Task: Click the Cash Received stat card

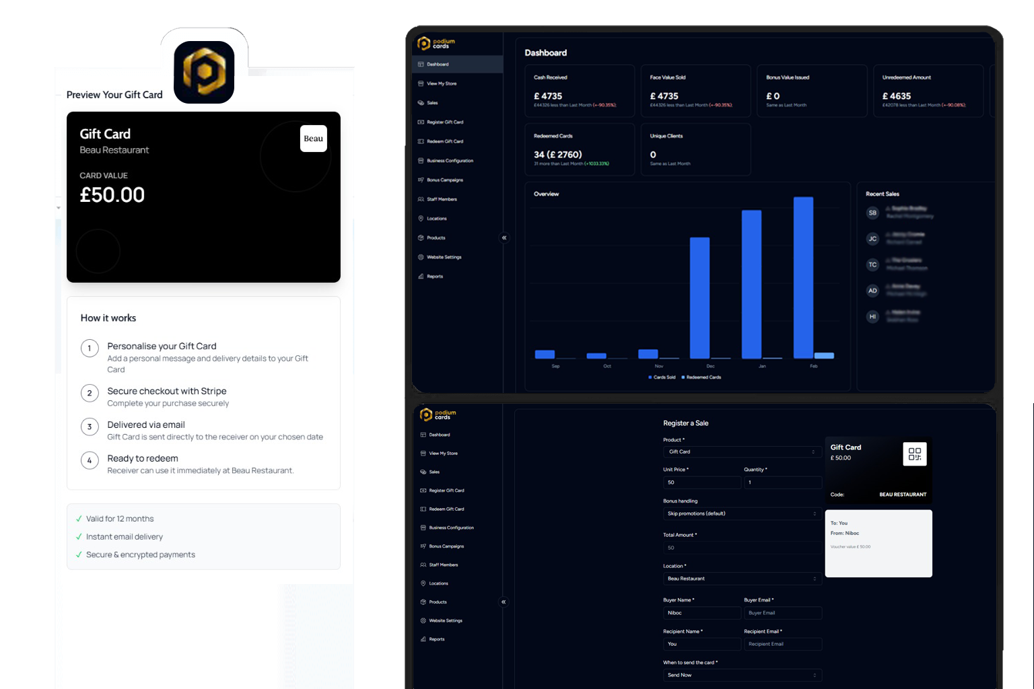Action: (x=580, y=91)
